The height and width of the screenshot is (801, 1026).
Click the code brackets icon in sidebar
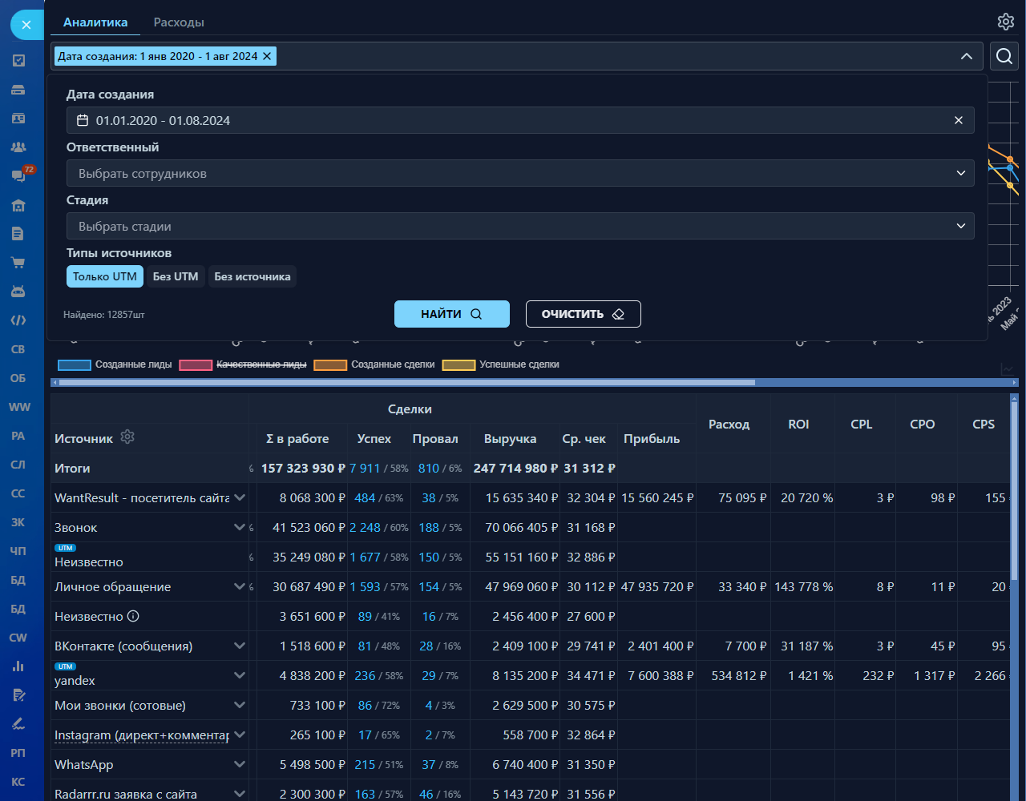(18, 320)
